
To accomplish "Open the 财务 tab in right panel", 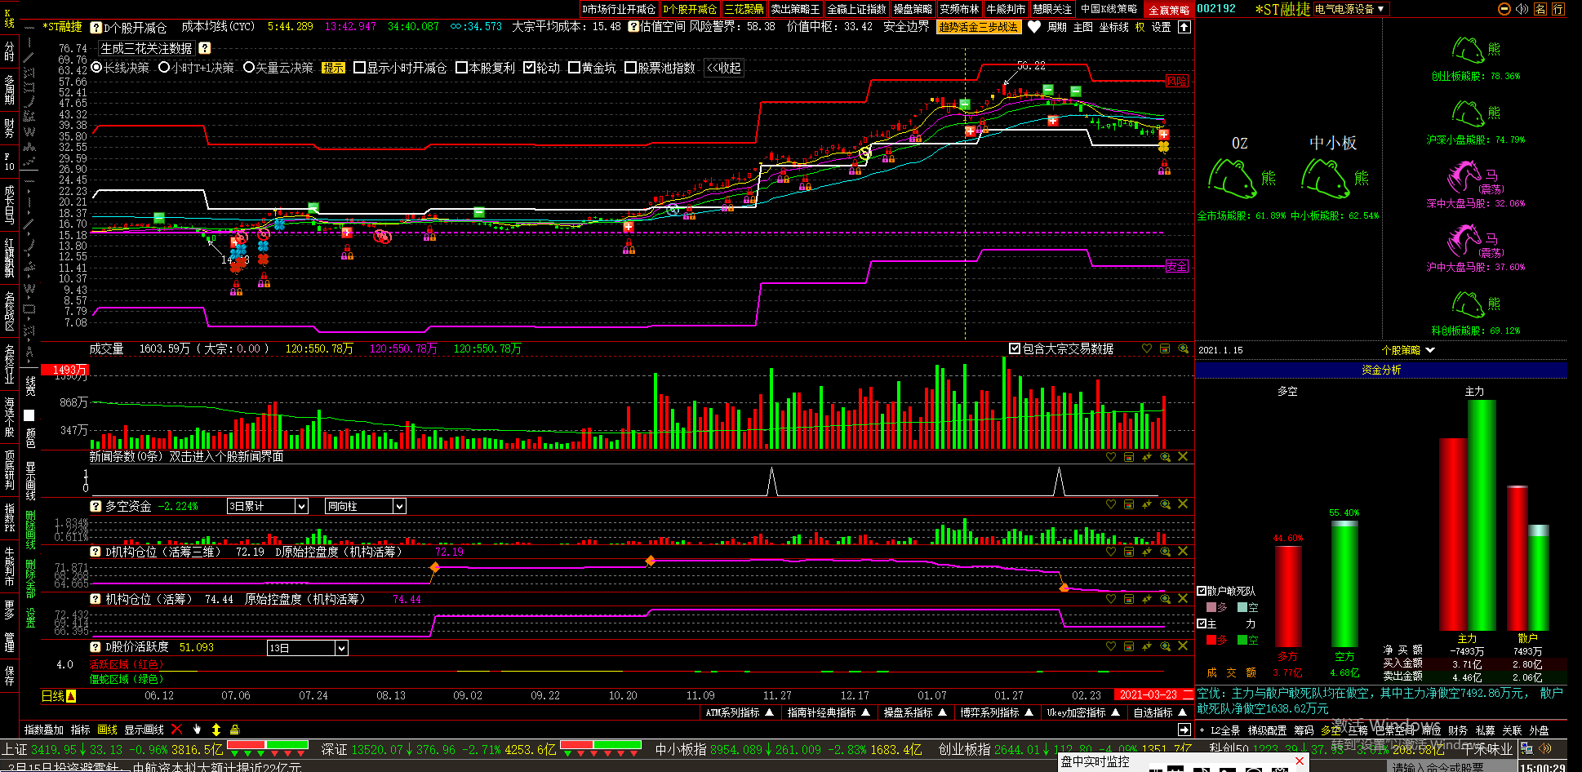I will tap(1458, 730).
